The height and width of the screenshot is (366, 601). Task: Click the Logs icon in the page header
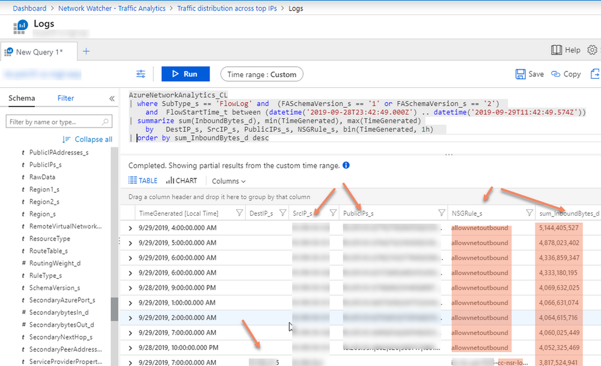pyautogui.click(x=20, y=26)
